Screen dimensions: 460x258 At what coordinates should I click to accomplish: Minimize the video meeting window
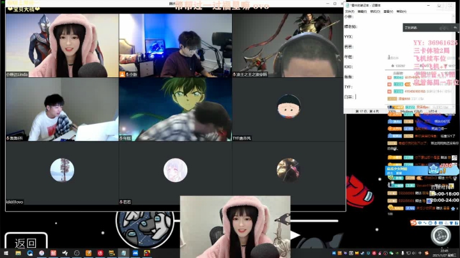point(328,4)
